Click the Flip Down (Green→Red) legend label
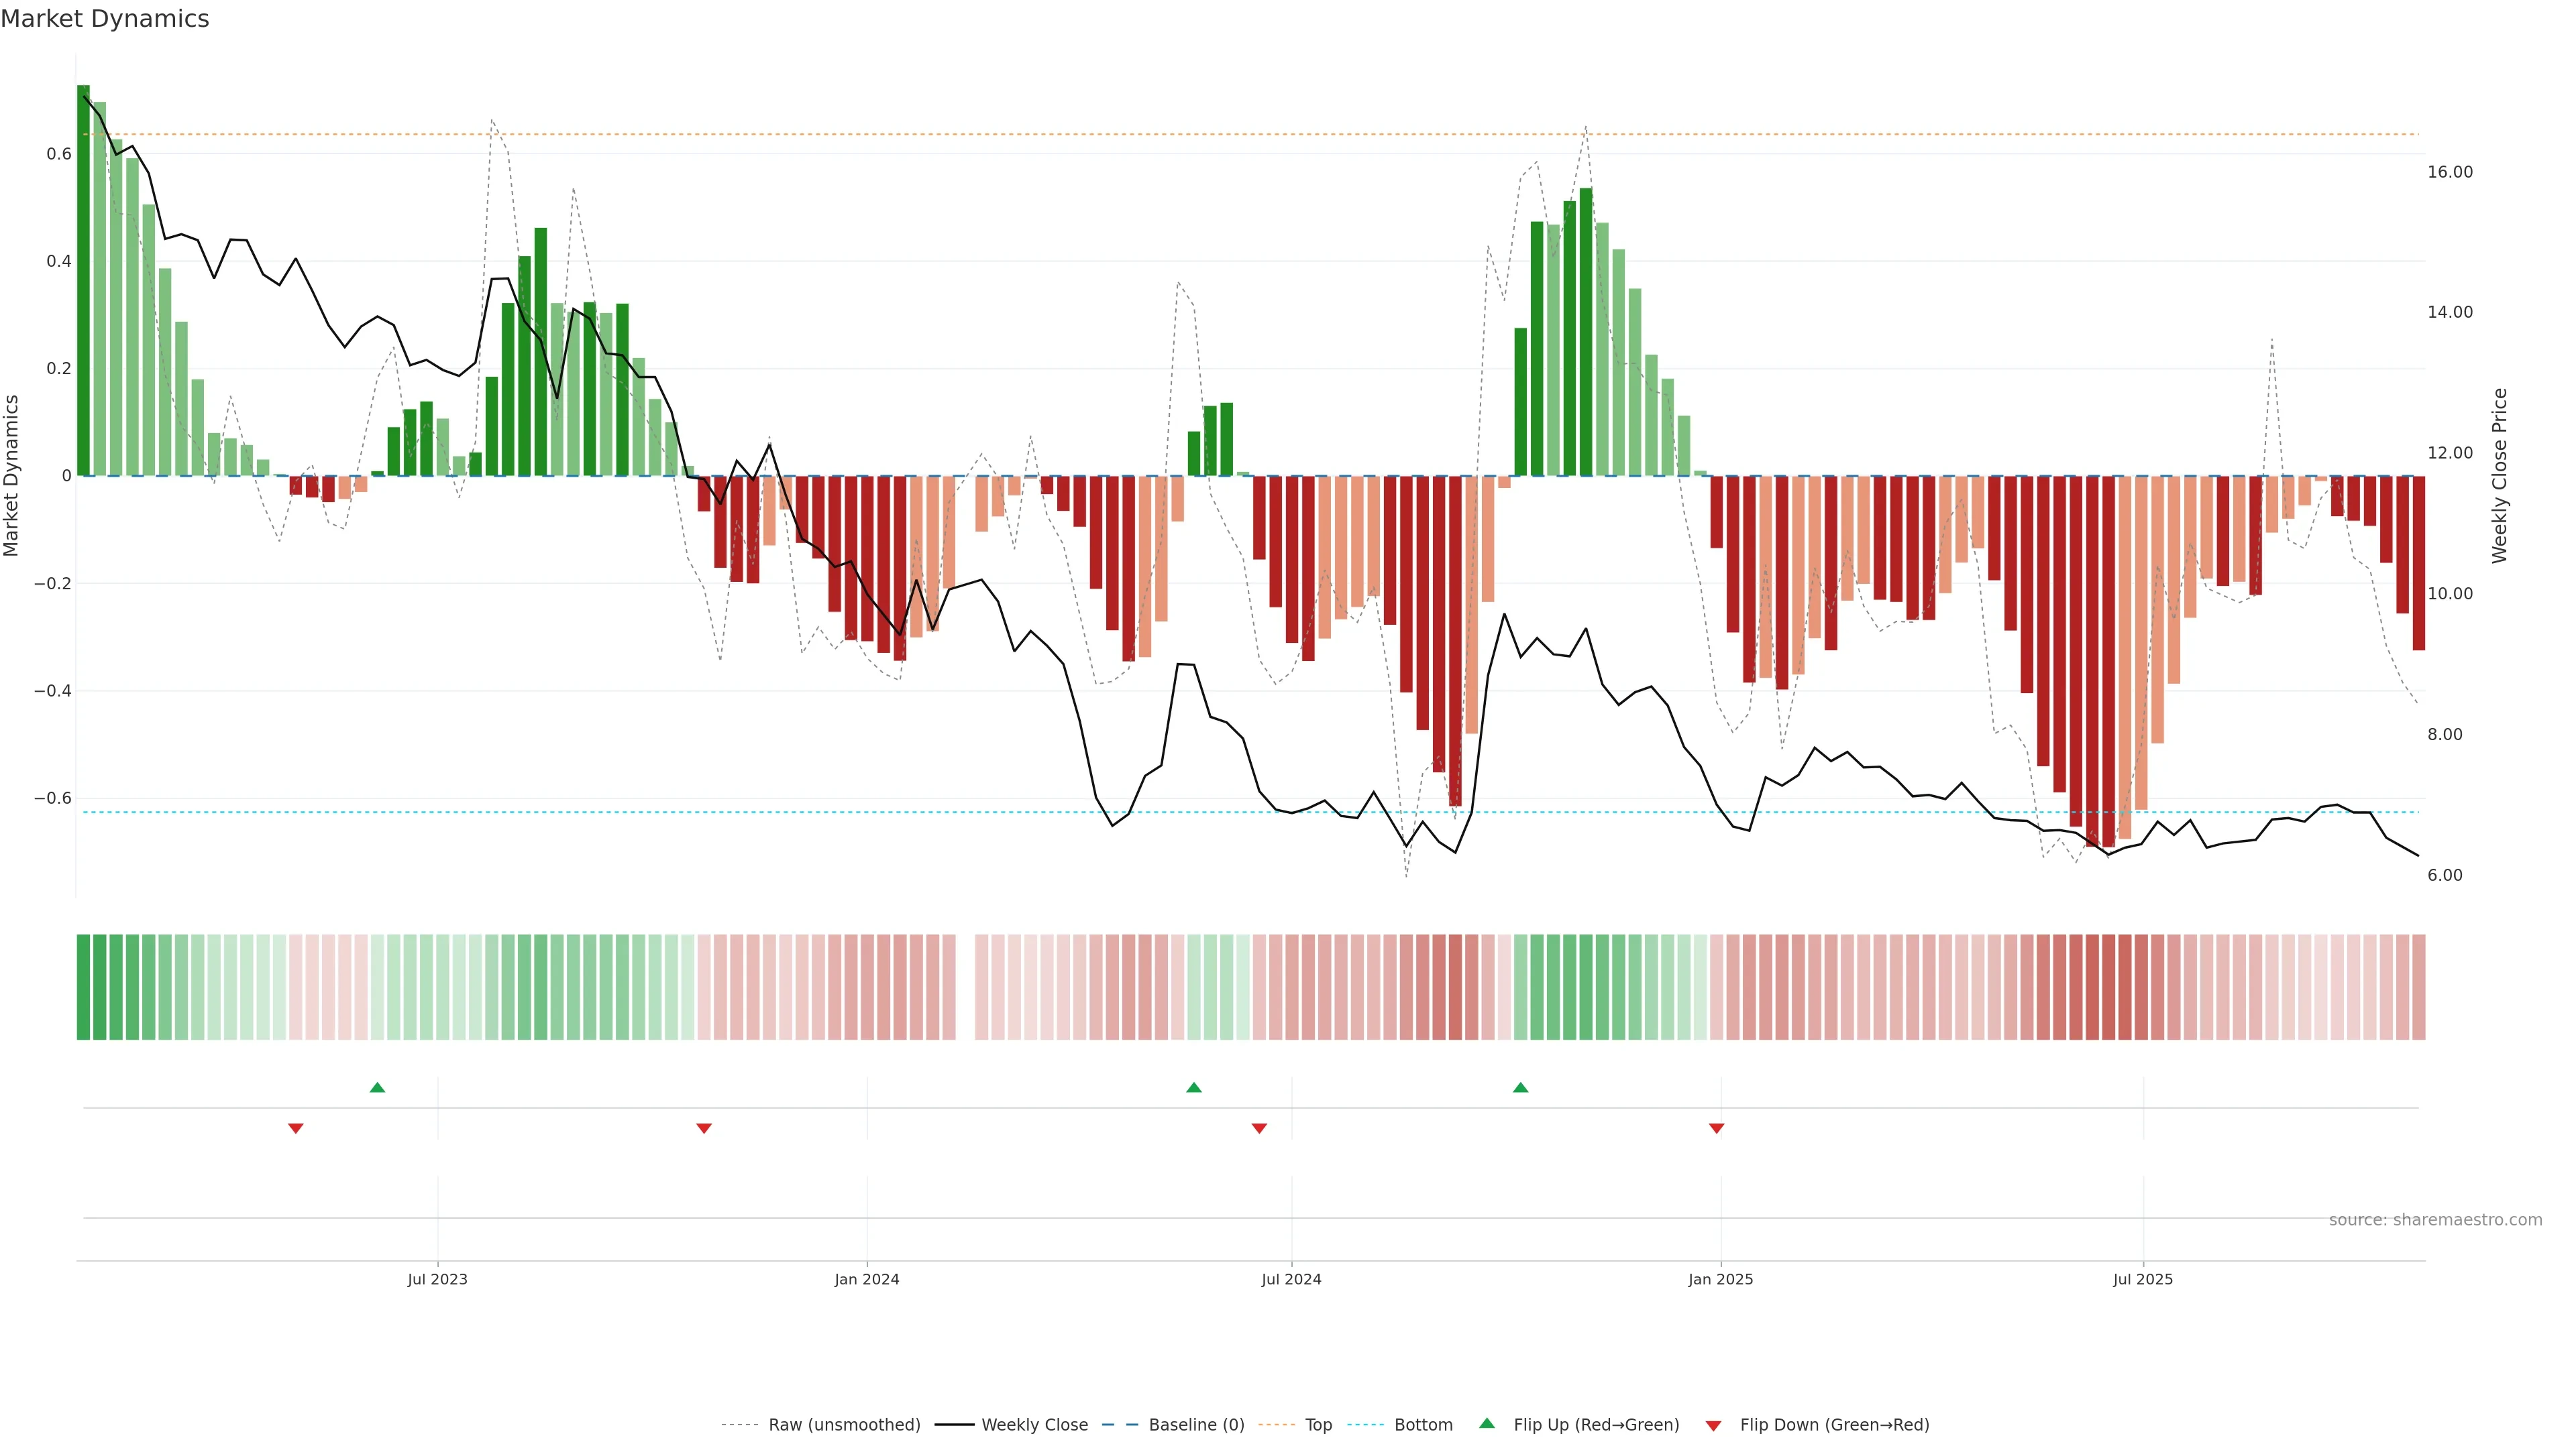The image size is (2576, 1448). coord(1834,1425)
